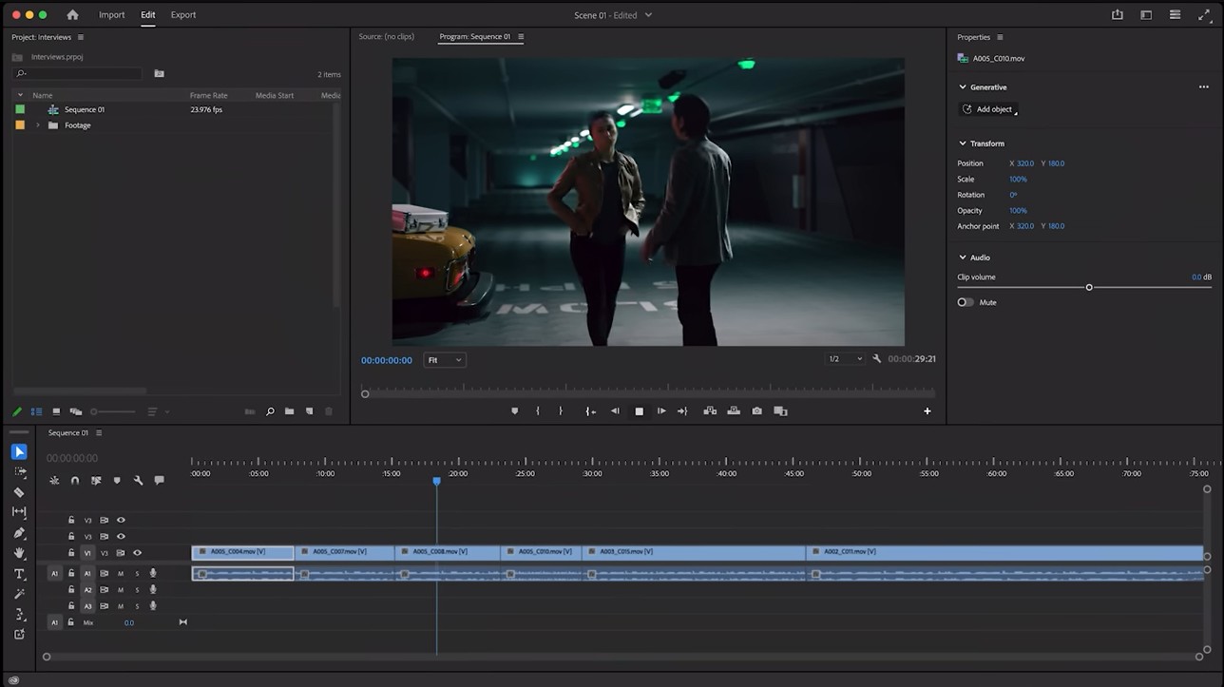Switch to the Export tab

pyautogui.click(x=182, y=14)
